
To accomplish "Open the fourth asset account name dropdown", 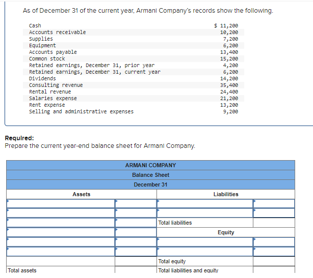I will [61, 232].
